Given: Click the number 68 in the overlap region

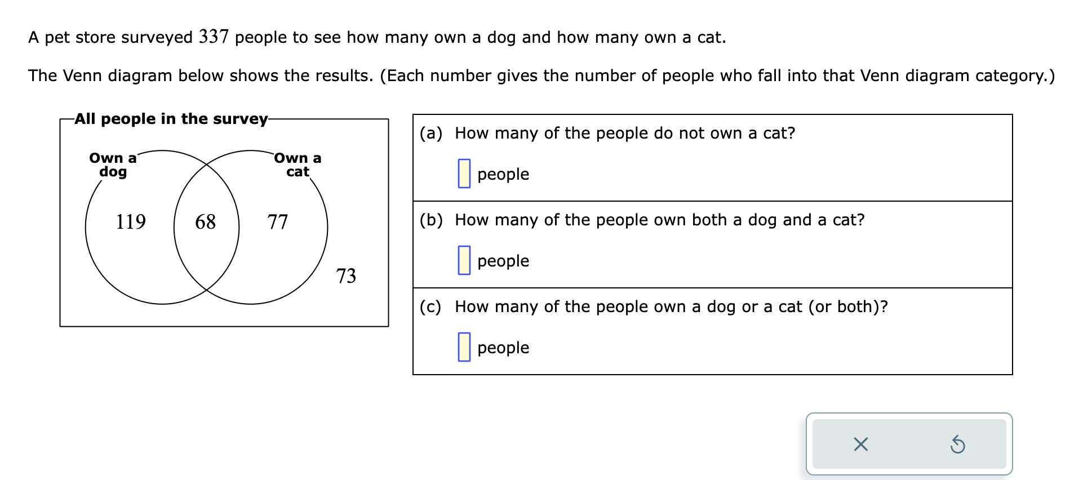Looking at the screenshot, I should pos(205,222).
